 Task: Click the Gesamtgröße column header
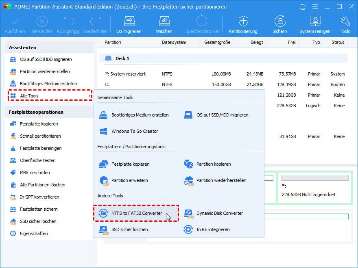point(217,42)
